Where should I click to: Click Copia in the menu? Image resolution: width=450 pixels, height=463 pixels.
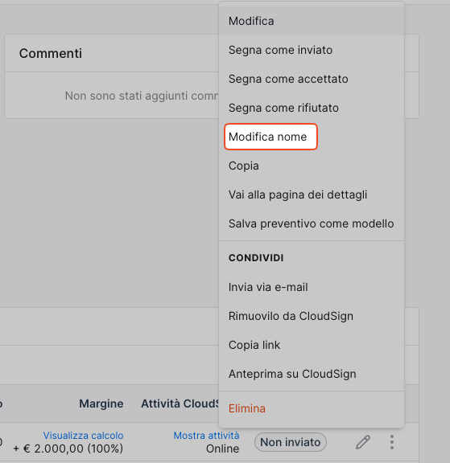click(312, 166)
